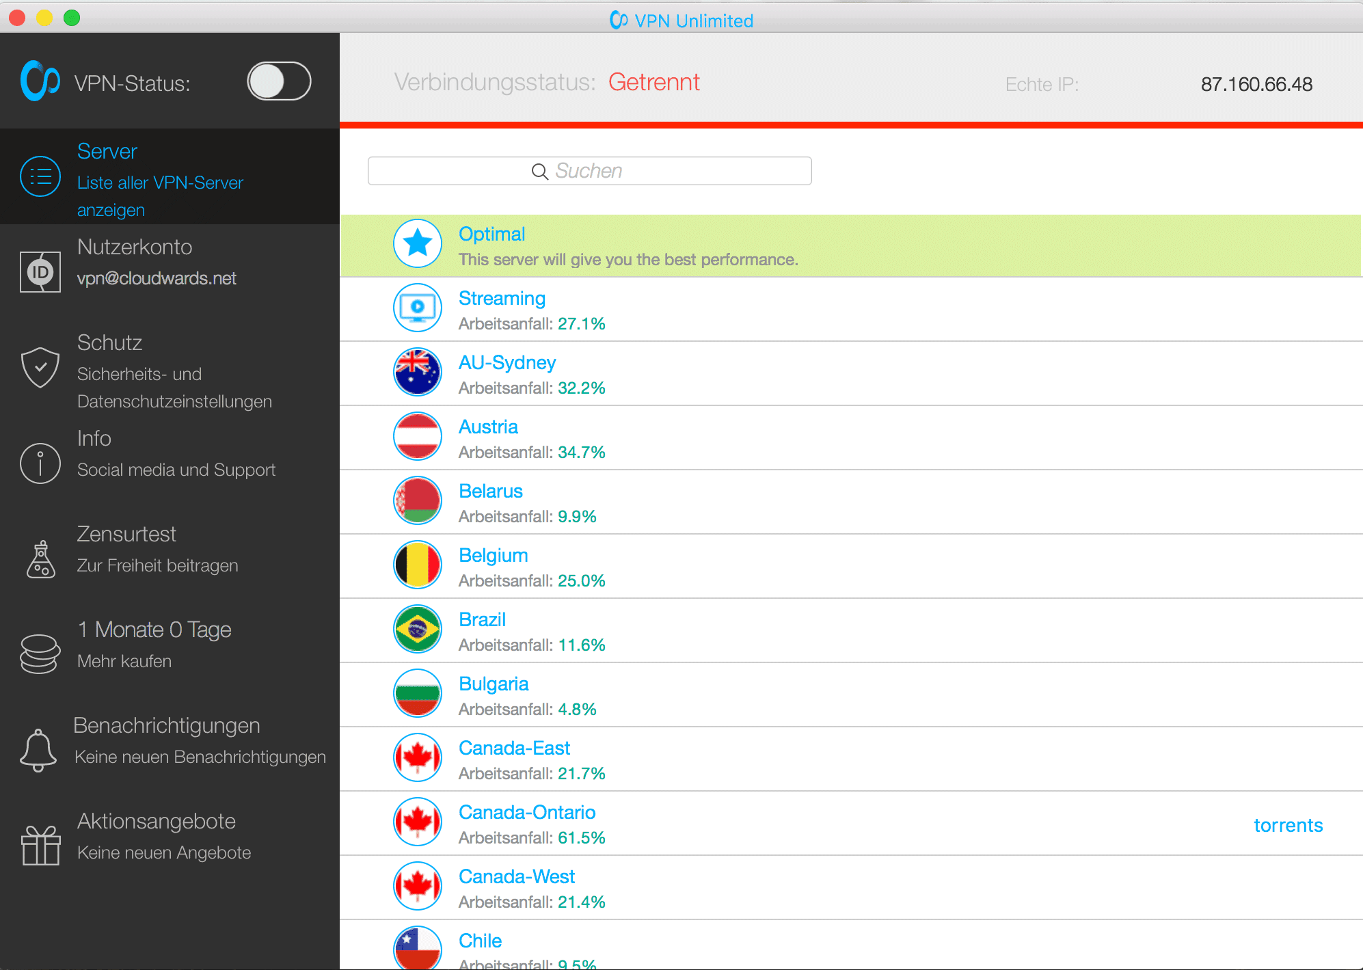Viewport: 1363px width, 970px height.
Task: Click the 'Liste aller VPN-Server anzeigen' subtitle
Action: tap(160, 196)
